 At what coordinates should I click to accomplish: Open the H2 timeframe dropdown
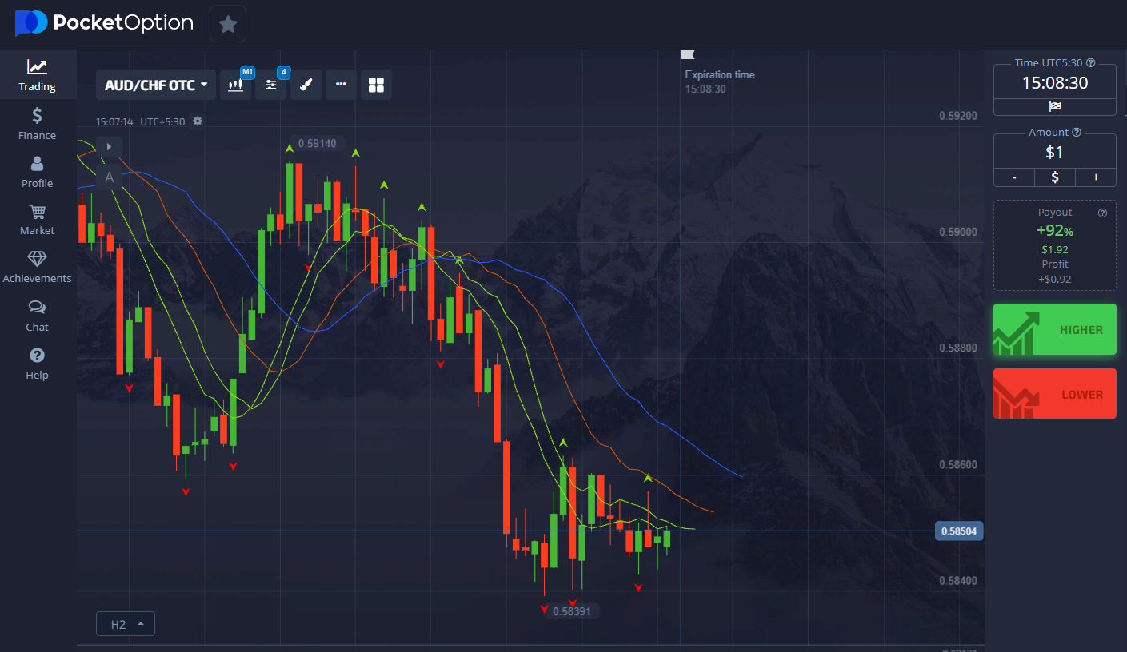click(x=125, y=623)
